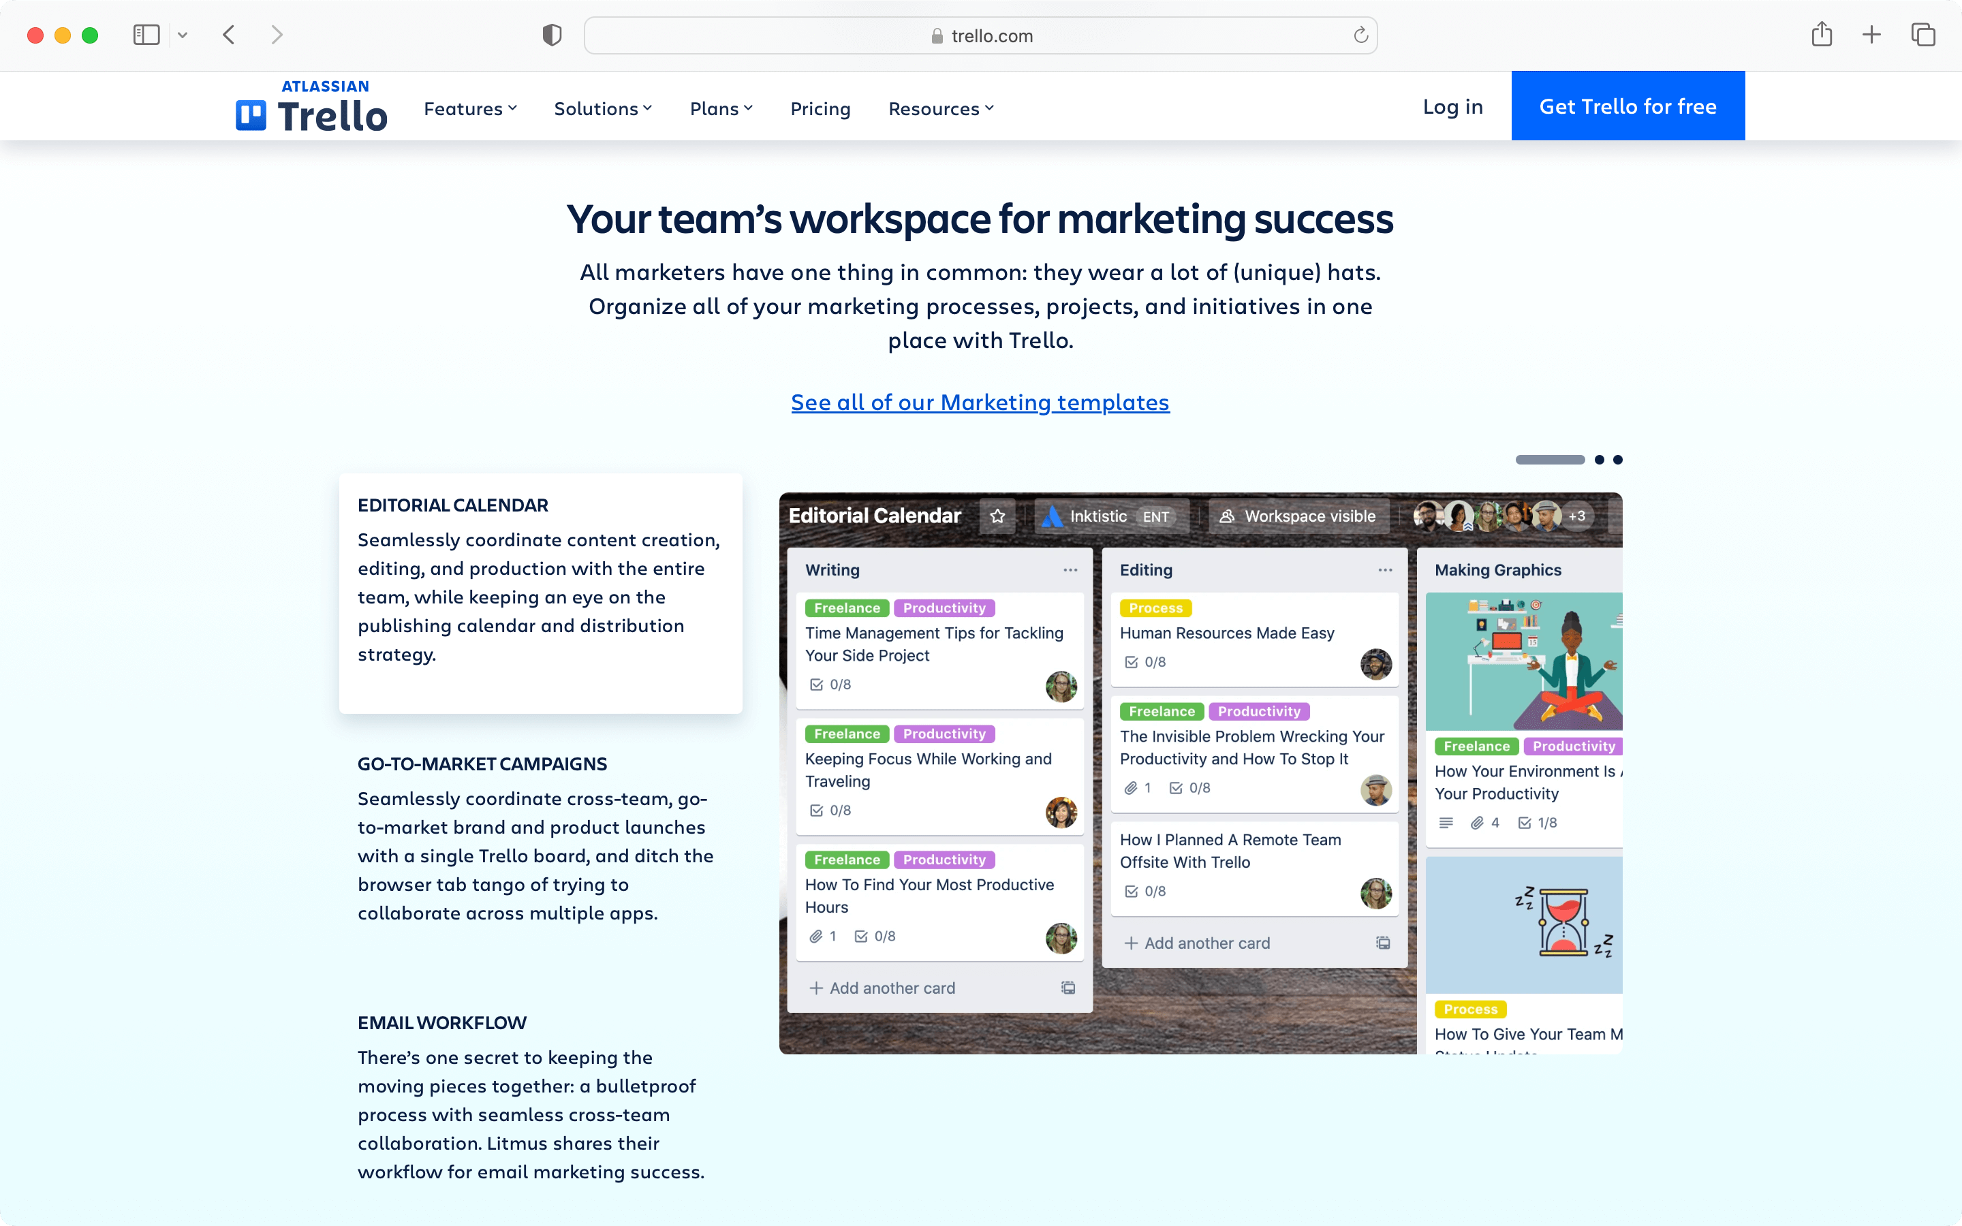Toggle the Safari sidebar button

click(x=146, y=35)
